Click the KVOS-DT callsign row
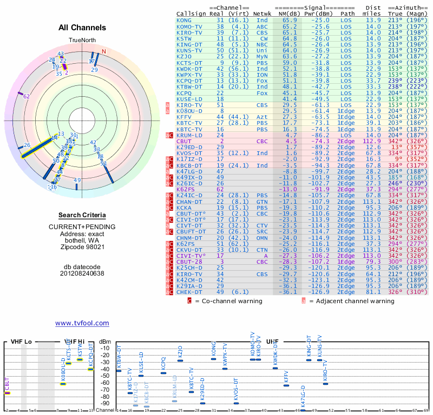433x415 pixels. click(x=302, y=153)
